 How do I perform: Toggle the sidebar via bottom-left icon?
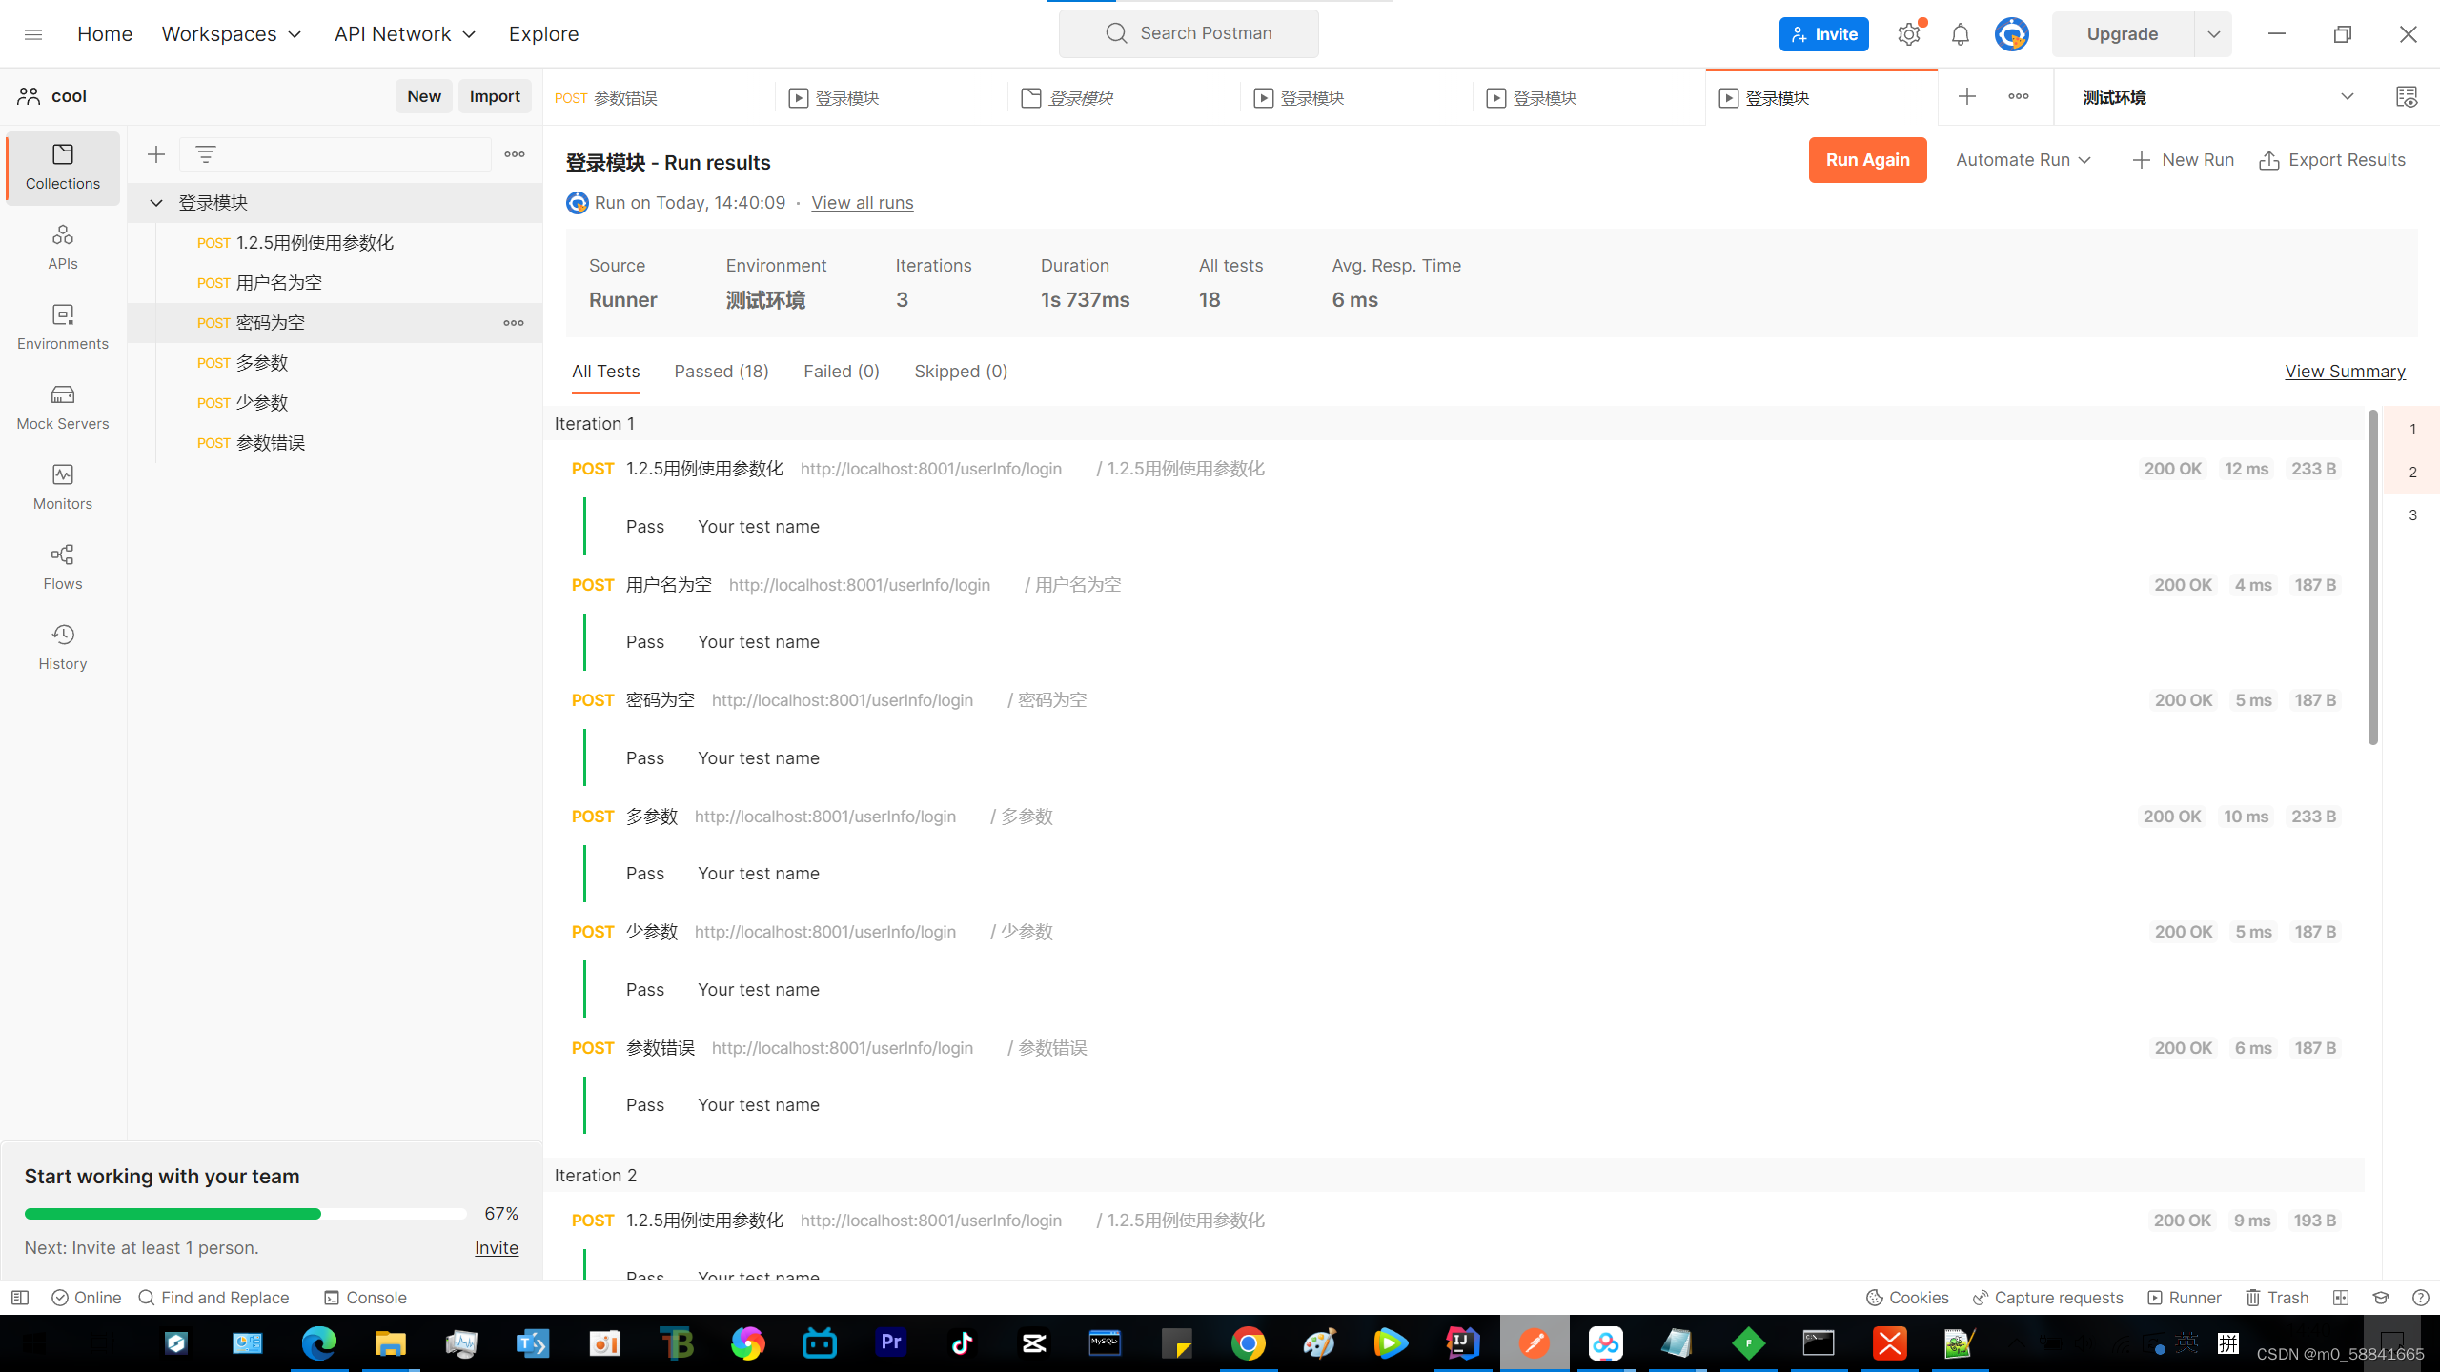coord(20,1298)
